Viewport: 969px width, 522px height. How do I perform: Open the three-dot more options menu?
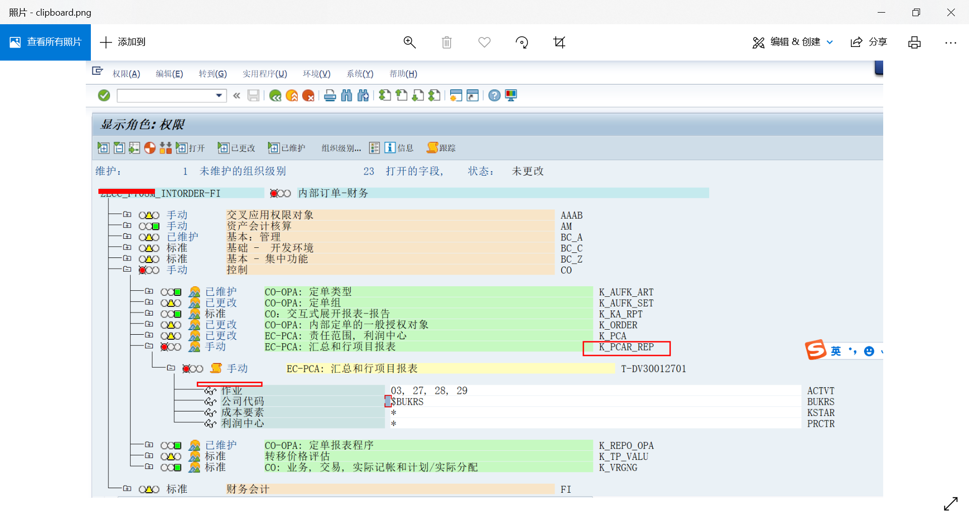pyautogui.click(x=951, y=43)
